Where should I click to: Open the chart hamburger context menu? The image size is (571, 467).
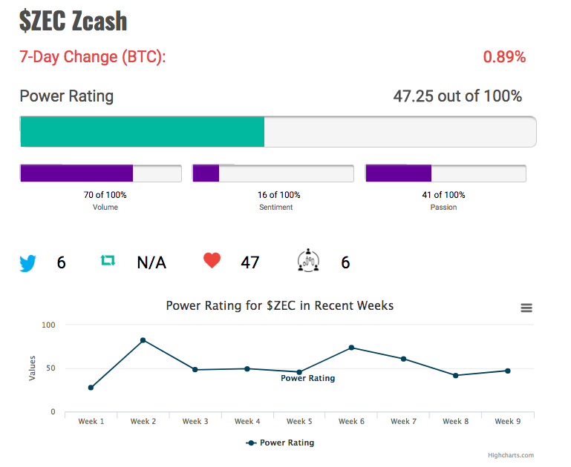pos(526,308)
